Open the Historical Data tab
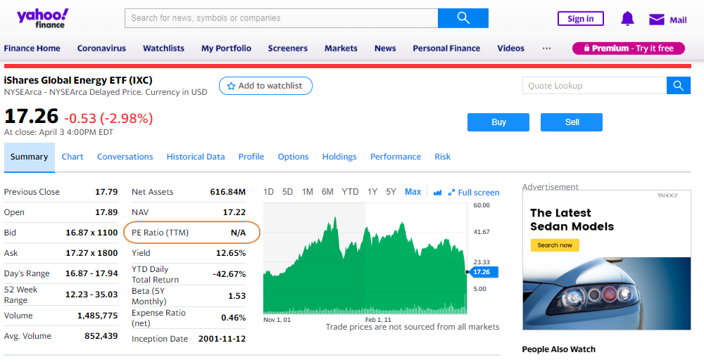This screenshot has height=362, width=704. coord(196,157)
